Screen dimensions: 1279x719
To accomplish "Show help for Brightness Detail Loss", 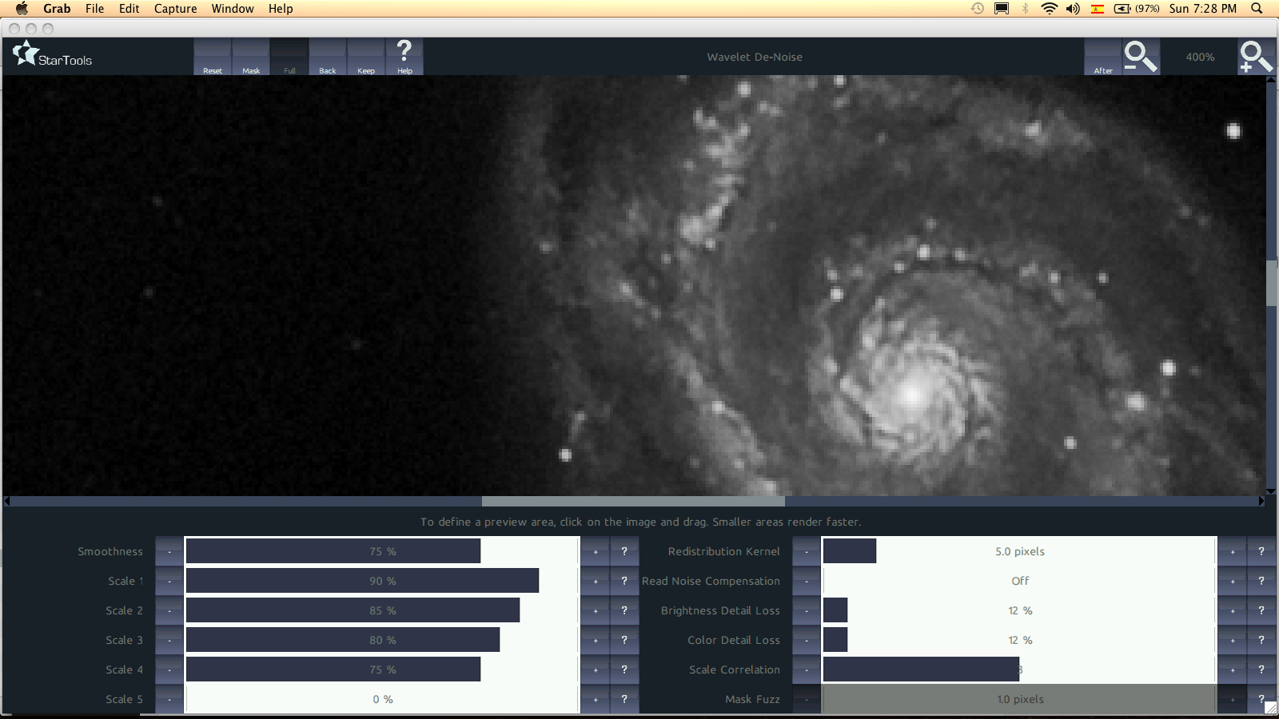I will [1261, 610].
